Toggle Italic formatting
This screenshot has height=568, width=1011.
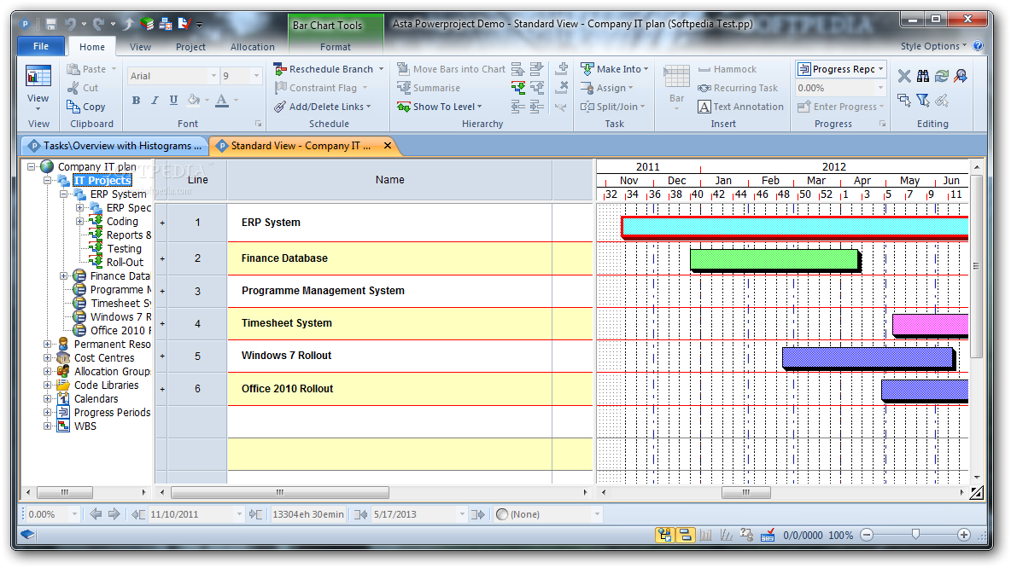click(x=155, y=100)
